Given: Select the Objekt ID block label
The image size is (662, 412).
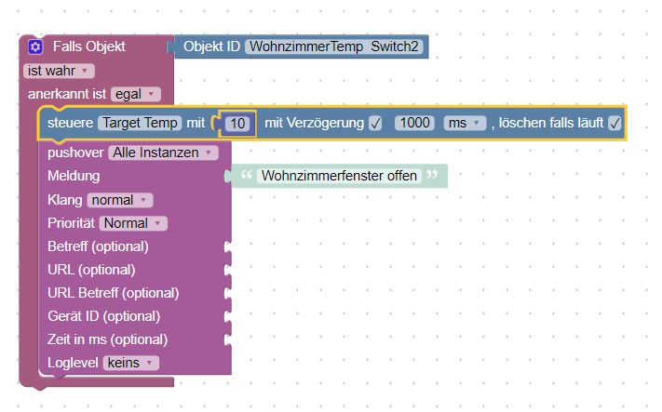Looking at the screenshot, I should pyautogui.click(x=211, y=47).
